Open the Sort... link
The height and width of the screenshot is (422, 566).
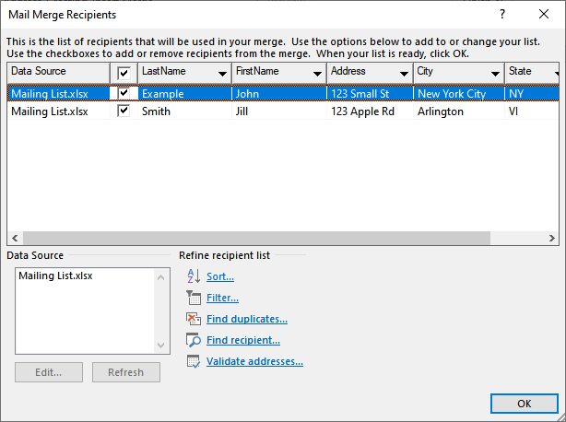coord(220,276)
